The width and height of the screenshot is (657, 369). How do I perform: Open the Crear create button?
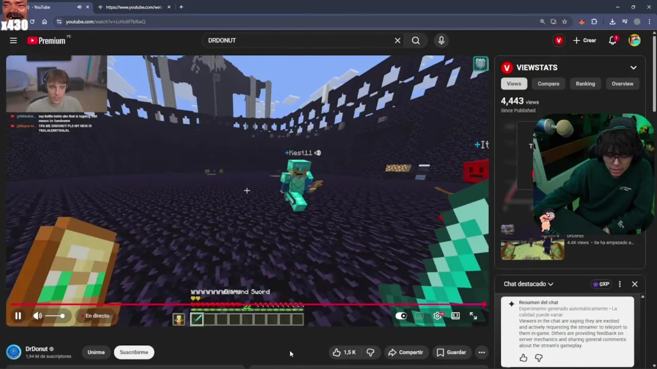(x=585, y=40)
